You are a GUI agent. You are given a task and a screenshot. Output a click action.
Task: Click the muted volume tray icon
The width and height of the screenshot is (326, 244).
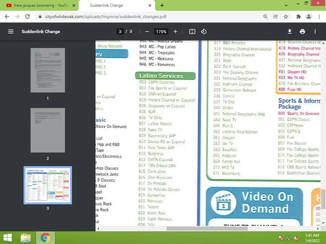pyautogui.click(x=296, y=238)
